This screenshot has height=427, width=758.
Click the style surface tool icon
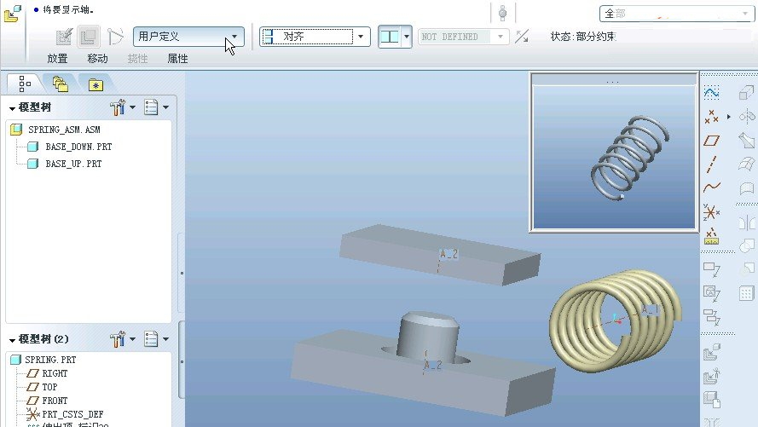tap(747, 188)
